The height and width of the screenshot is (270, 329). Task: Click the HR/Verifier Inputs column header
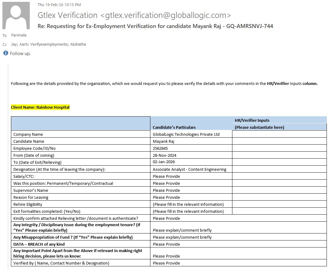[252, 120]
